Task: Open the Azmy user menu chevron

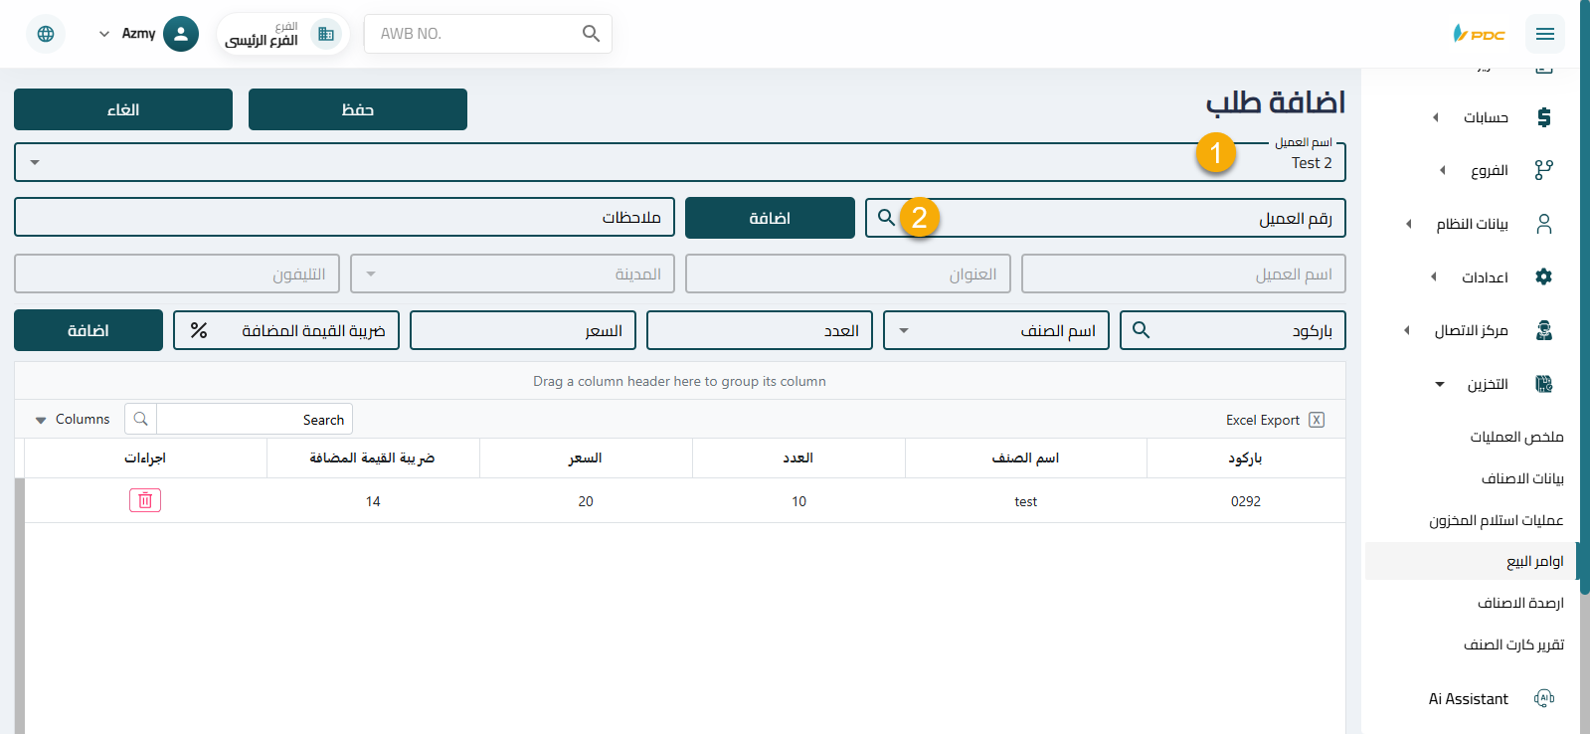Action: [x=104, y=34]
